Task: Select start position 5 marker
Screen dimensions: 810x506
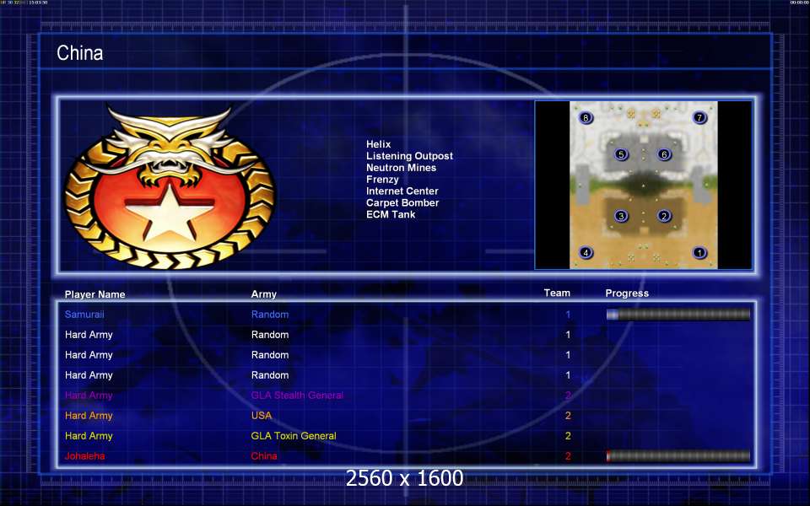Action: pos(622,153)
